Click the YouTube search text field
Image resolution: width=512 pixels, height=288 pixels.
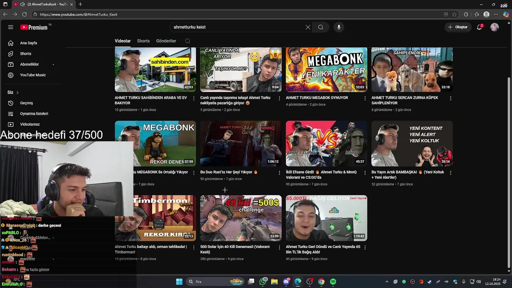click(x=238, y=27)
